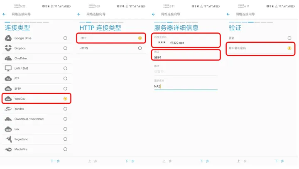Click the Dropbox box icon

(x=8, y=48)
